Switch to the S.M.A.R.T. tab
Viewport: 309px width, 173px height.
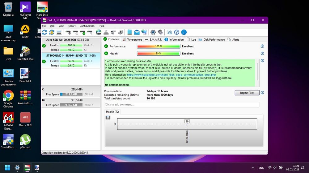click(153, 39)
